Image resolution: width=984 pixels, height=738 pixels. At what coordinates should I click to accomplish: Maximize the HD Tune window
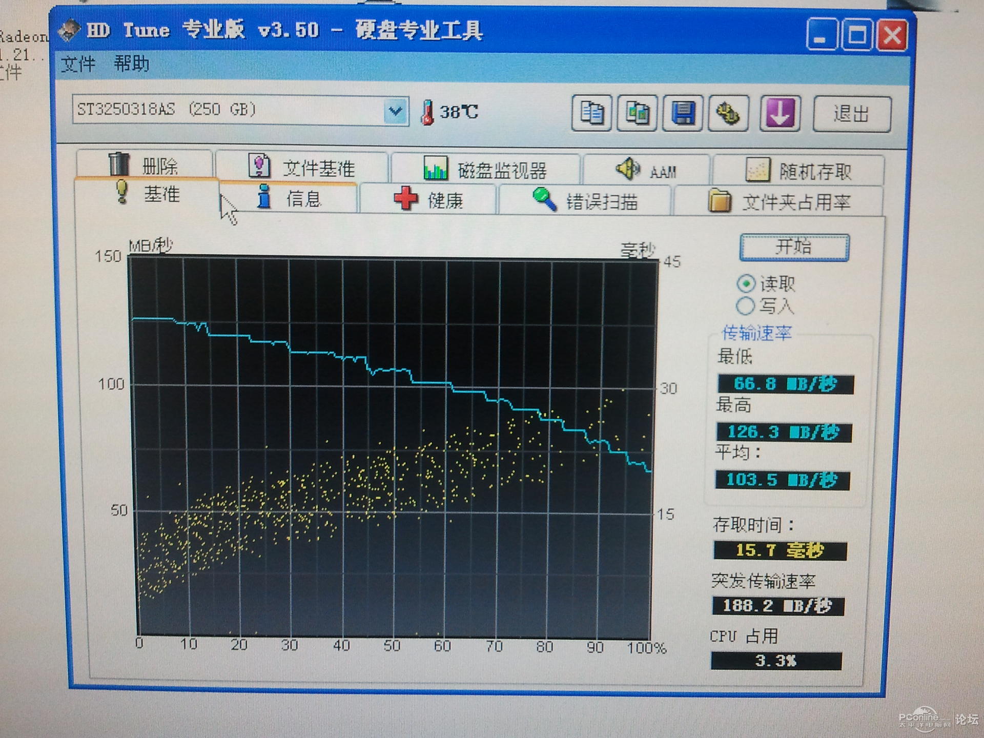857,35
